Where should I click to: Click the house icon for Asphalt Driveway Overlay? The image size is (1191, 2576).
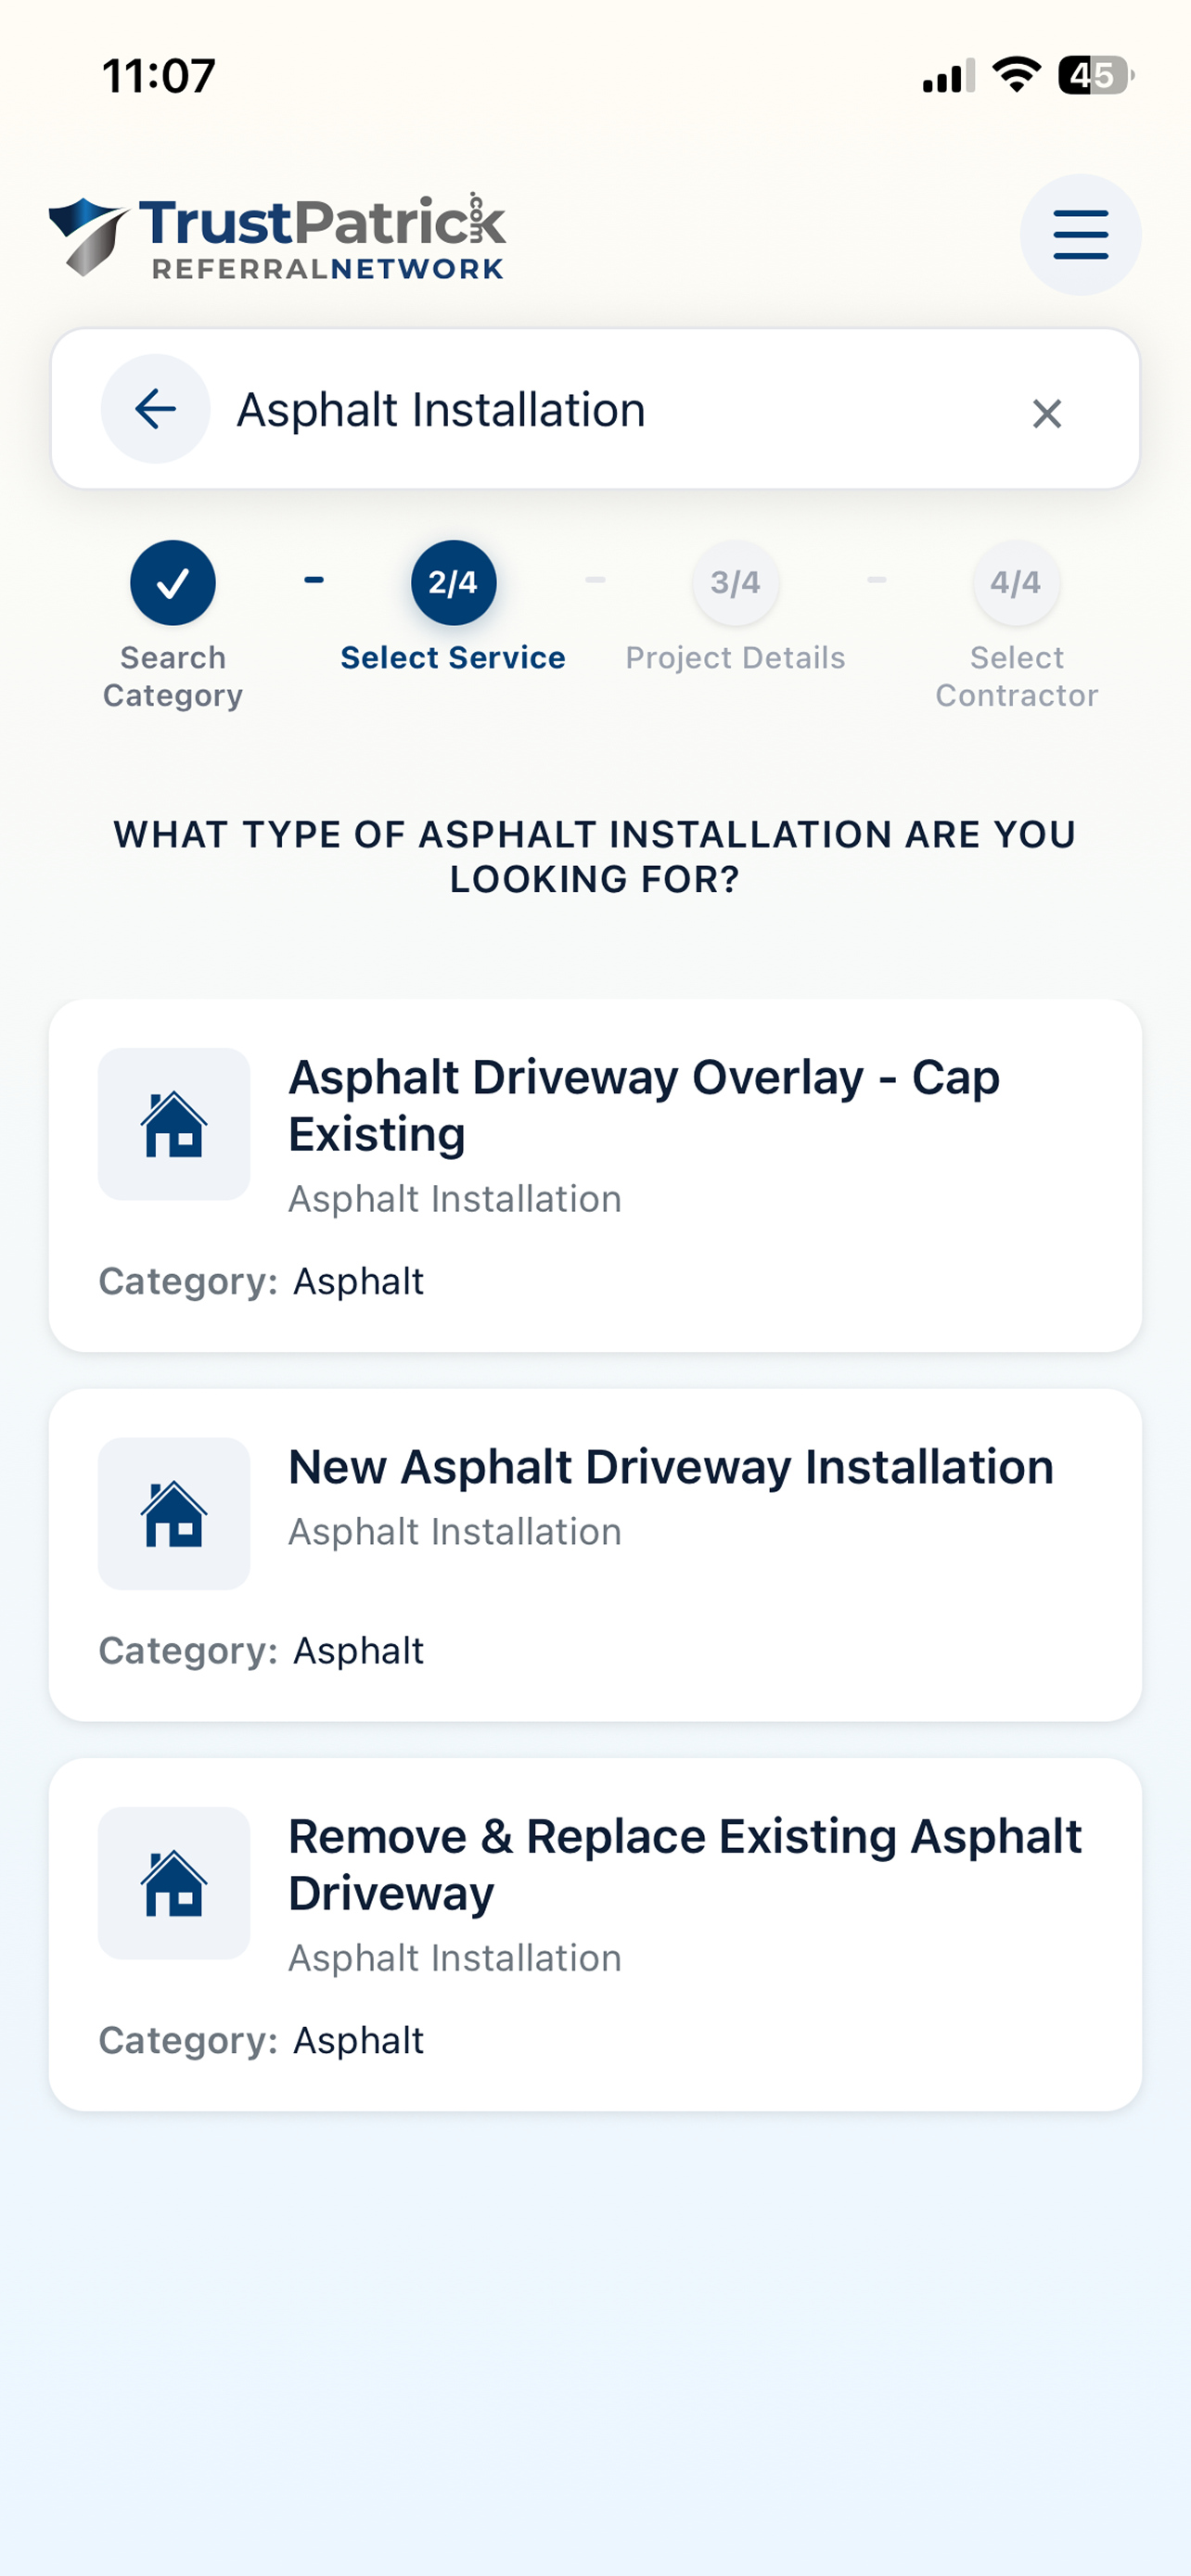(174, 1124)
